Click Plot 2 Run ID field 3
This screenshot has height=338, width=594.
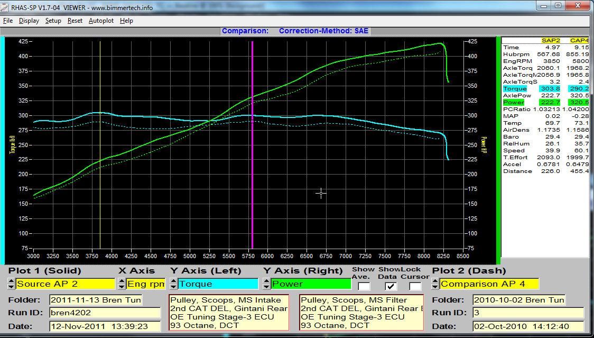point(528,313)
